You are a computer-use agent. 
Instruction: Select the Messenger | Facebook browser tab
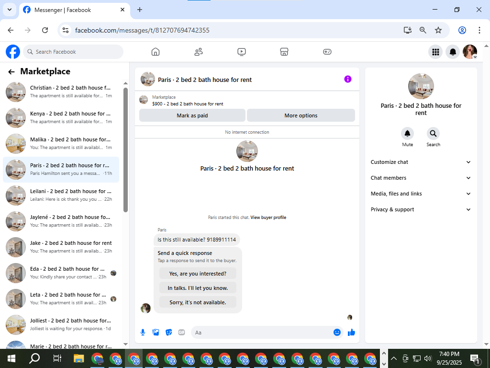74,10
